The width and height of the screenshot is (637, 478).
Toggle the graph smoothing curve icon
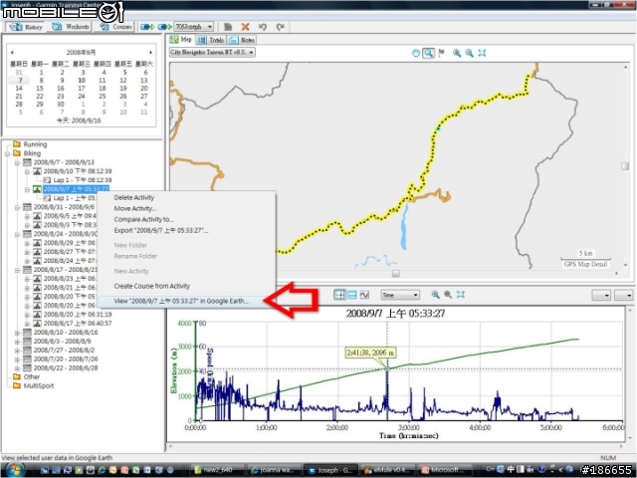[364, 295]
